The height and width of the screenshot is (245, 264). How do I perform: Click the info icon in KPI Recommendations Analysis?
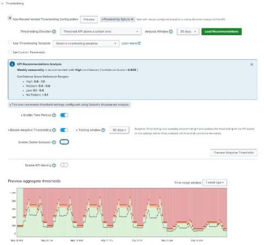12,64
